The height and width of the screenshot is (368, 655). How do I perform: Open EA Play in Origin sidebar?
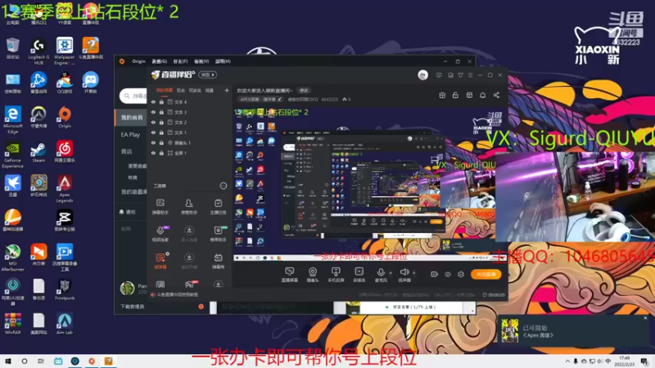tap(130, 135)
